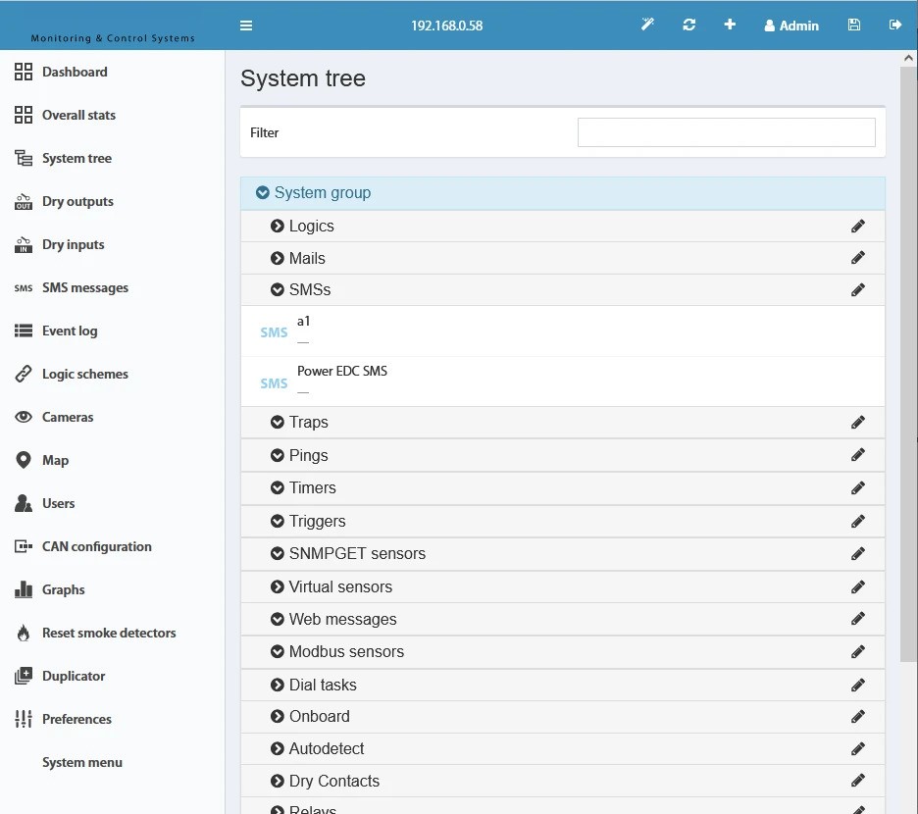Screen dimensions: 918x814
Task: Click the Logic schemes link icon
Action: pos(24,374)
